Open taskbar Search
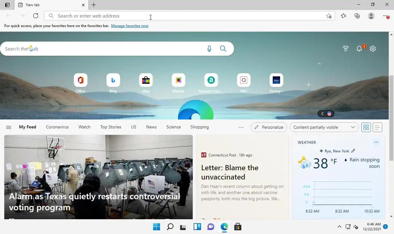The width and height of the screenshot is (394, 234). pyautogui.click(x=170, y=227)
